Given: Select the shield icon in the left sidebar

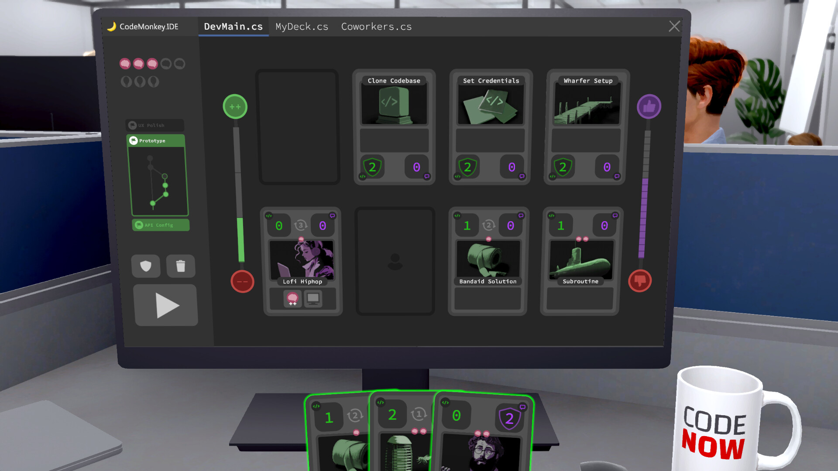Looking at the screenshot, I should tap(146, 266).
